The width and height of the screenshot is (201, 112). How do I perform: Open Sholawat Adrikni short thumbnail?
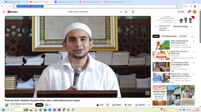[159, 95]
